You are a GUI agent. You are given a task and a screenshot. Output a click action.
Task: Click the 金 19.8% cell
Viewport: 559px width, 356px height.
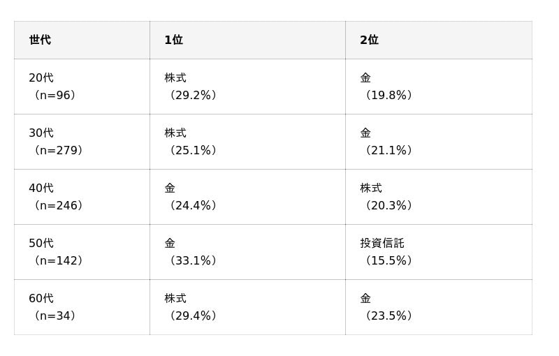[386, 87]
